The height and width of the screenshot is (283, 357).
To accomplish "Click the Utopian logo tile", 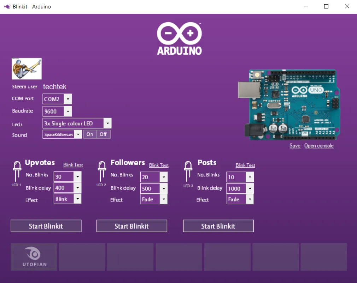I will (x=34, y=257).
